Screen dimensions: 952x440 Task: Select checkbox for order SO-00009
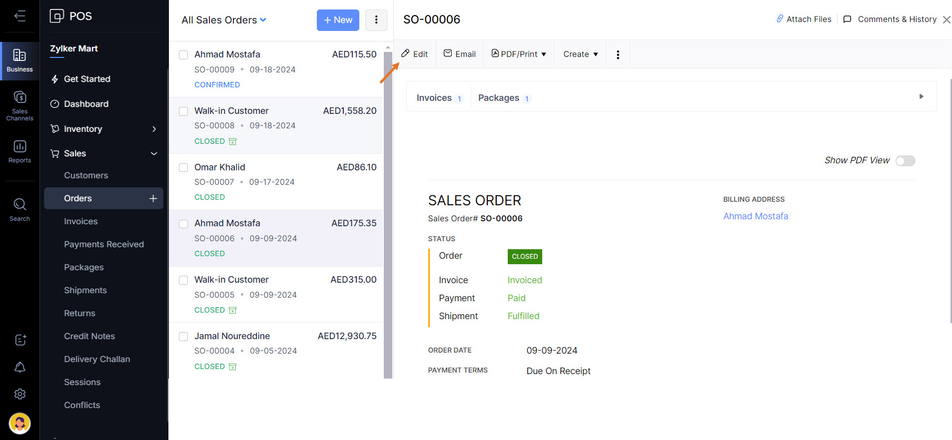[183, 55]
